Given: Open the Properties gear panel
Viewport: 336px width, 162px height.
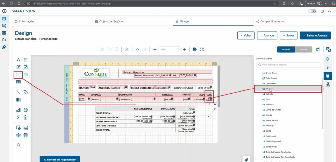Looking at the screenshot, I should click(x=328, y=59).
